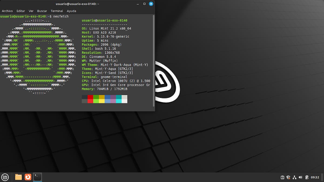Open the Linux Mint start menu
This screenshot has height=182, width=324.
coord(5,177)
